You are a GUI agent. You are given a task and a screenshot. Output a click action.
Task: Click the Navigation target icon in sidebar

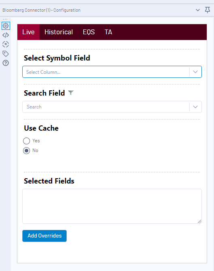point(6,44)
